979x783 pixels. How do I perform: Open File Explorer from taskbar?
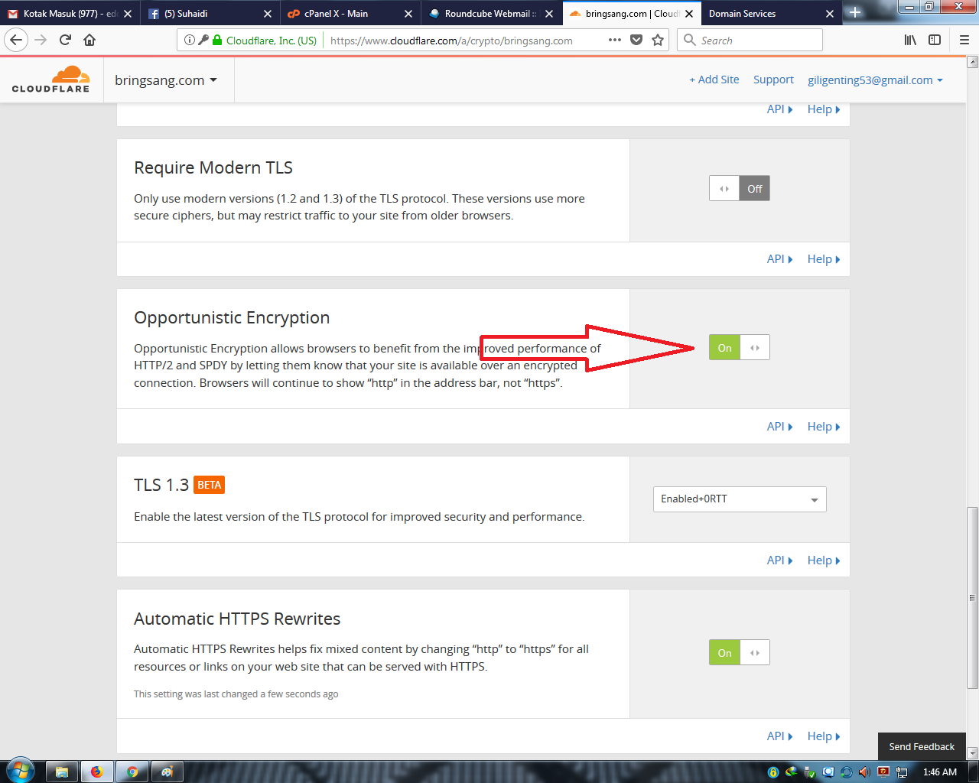(62, 772)
